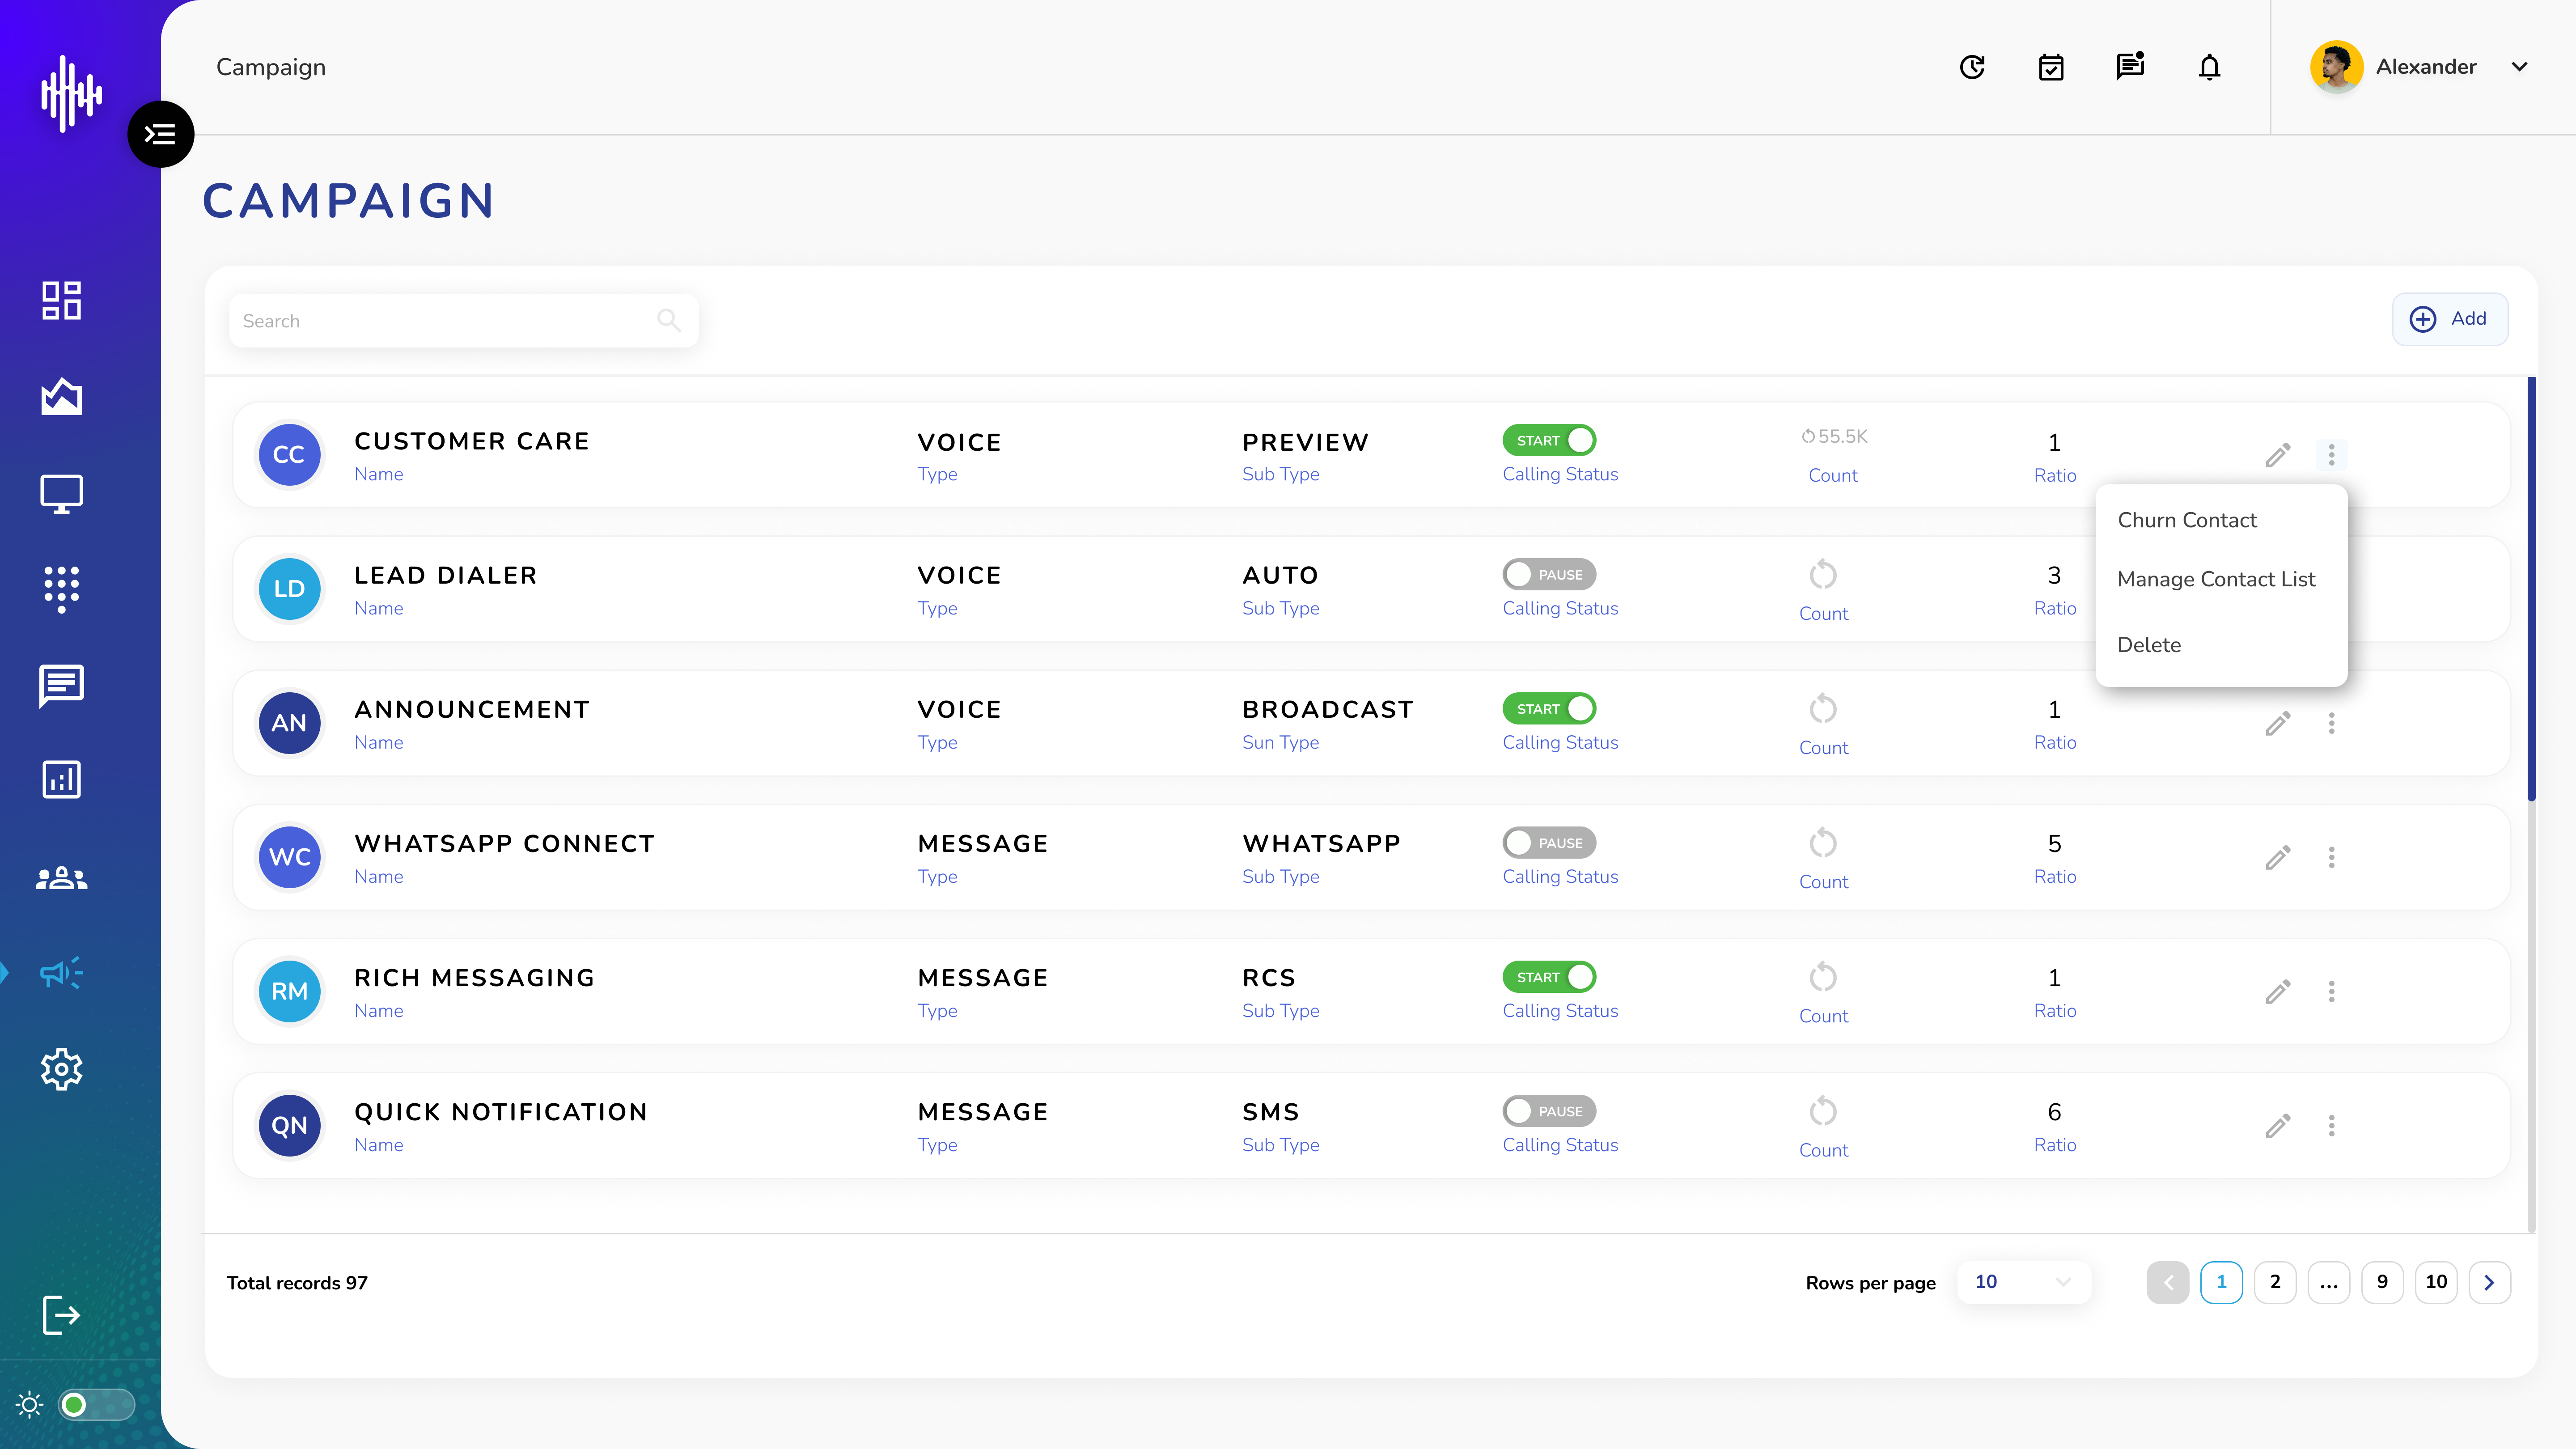
Task: Edit the Customer Care campaign
Action: click(x=2278, y=455)
